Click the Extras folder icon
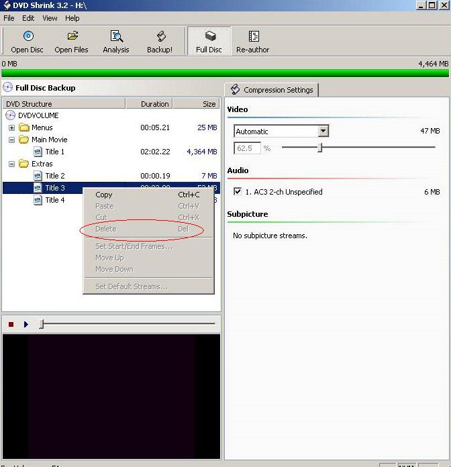This screenshot has width=451, height=467. [x=24, y=164]
